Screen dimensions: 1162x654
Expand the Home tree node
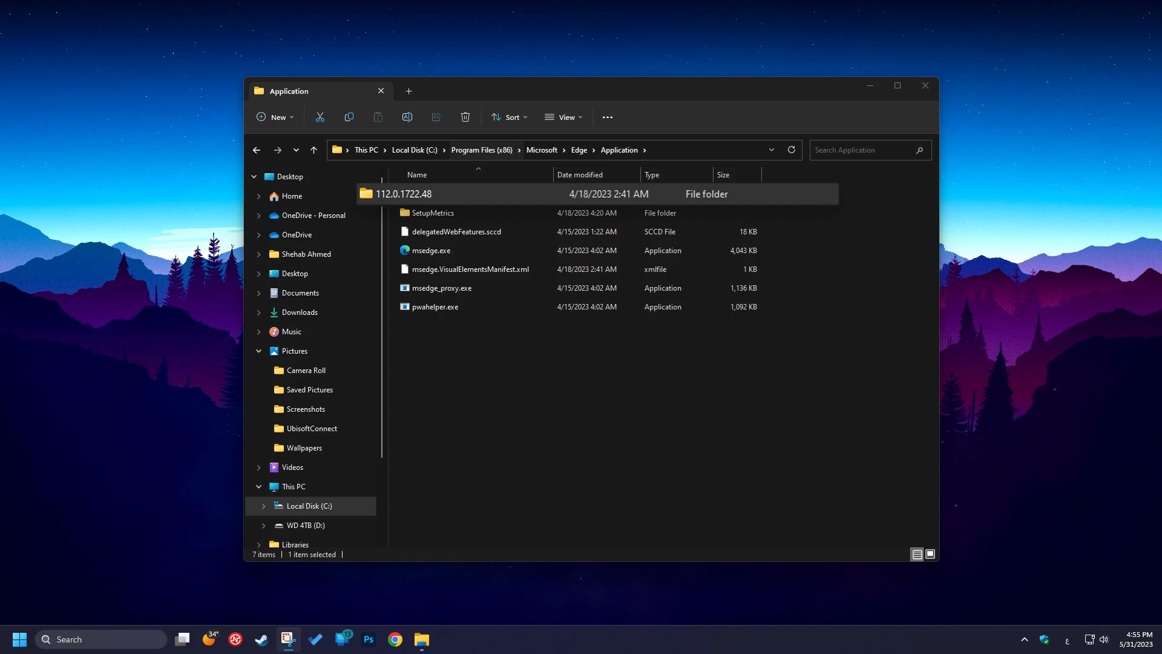259,196
